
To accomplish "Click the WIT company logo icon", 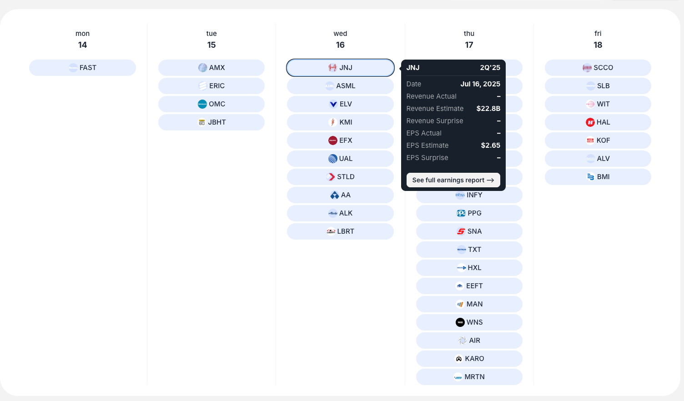I will pyautogui.click(x=590, y=104).
